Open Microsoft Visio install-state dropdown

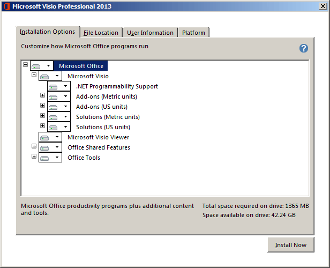click(x=50, y=76)
